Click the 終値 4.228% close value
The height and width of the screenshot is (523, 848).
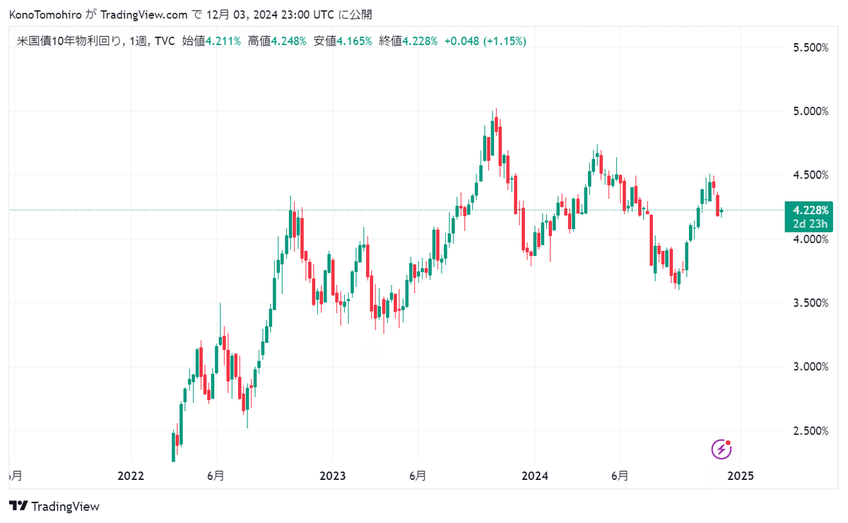point(408,42)
